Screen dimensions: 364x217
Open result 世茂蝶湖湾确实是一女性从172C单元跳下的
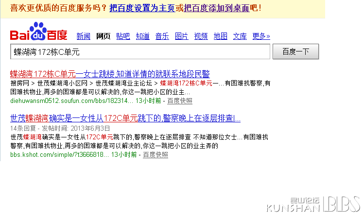pos(125,118)
